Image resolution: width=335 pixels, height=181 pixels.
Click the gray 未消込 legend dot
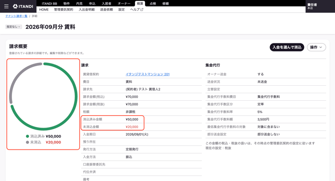point(27,142)
